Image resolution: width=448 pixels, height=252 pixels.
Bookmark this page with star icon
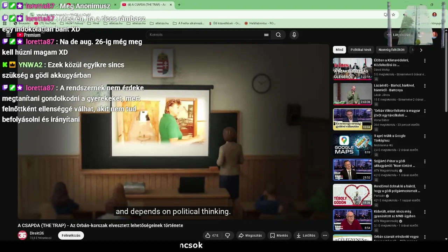[x=393, y=15]
